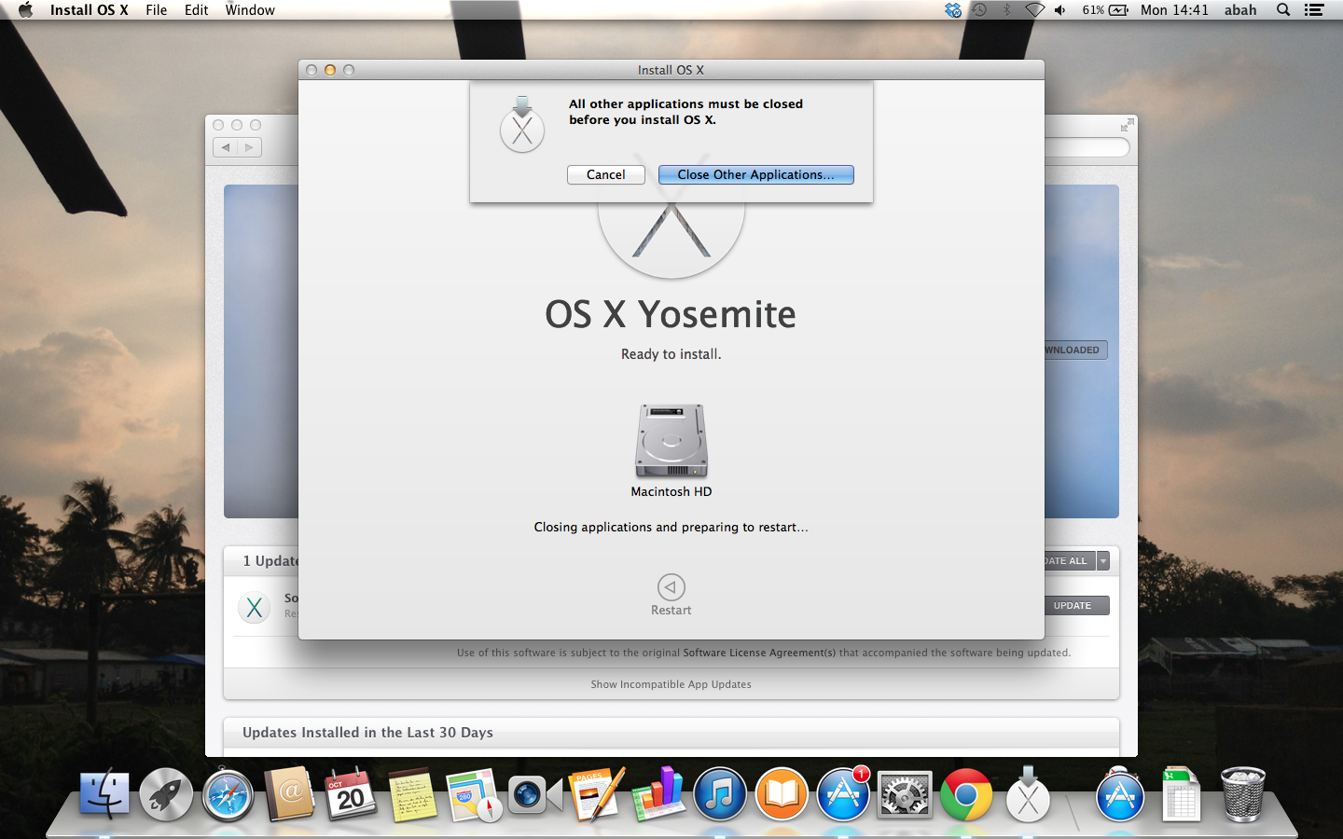Open the File menu
The width and height of the screenshot is (1343, 839).
click(x=156, y=10)
